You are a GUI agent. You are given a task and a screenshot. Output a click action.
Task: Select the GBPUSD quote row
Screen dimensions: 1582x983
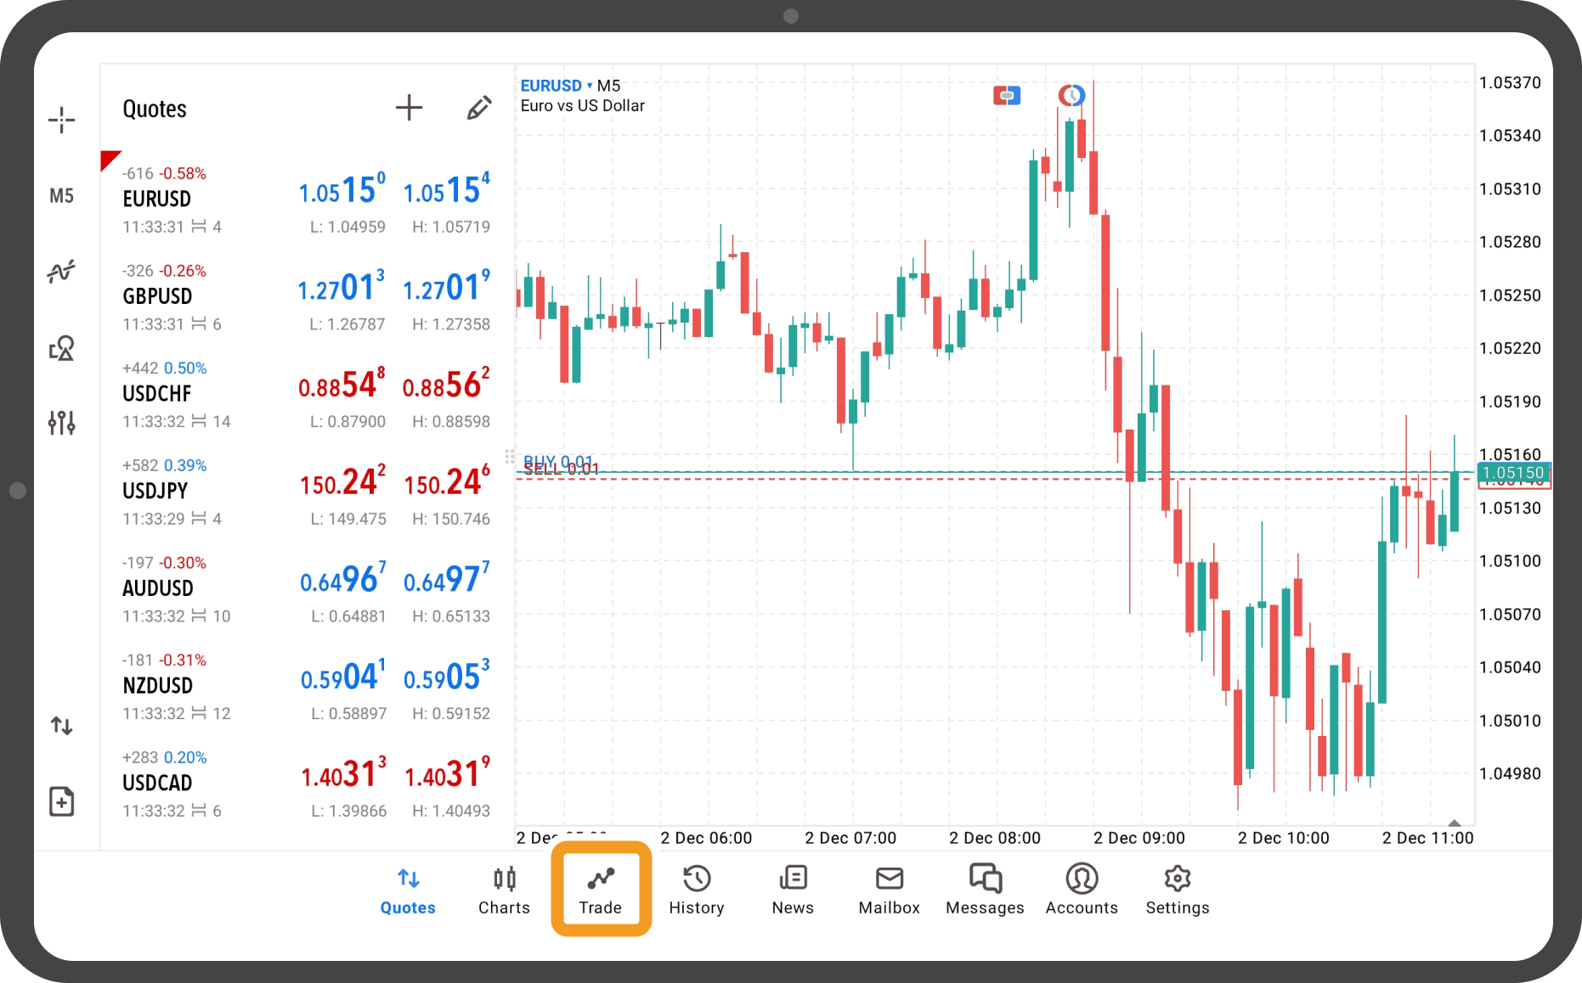click(306, 297)
